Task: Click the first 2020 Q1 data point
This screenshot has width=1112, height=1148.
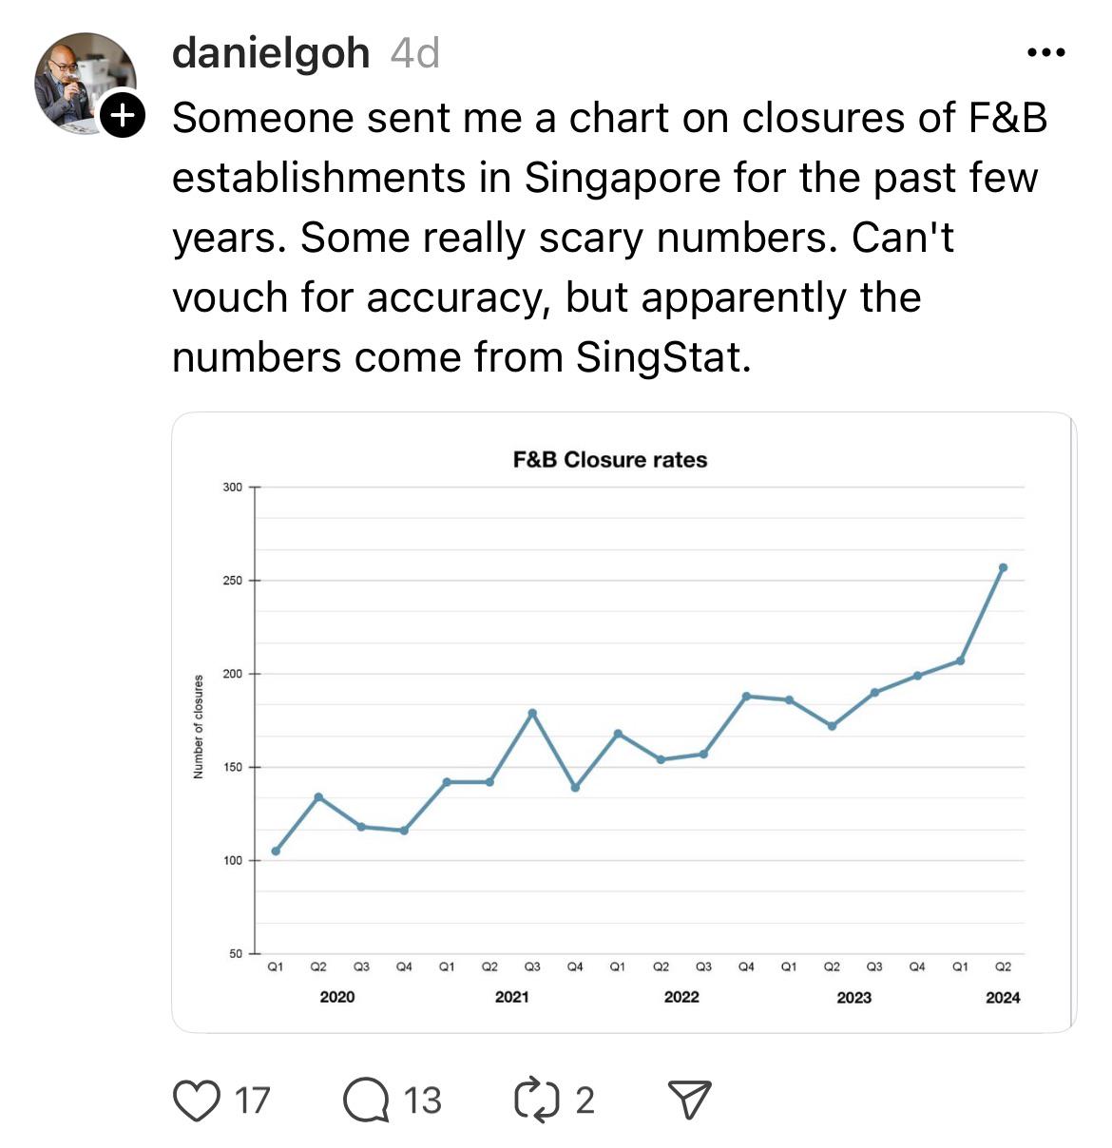Action: (x=276, y=851)
